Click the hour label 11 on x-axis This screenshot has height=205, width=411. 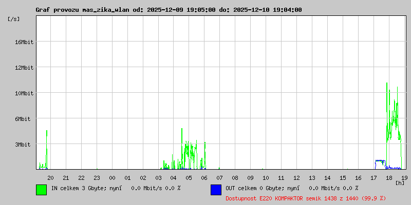pyautogui.click(x=281, y=178)
